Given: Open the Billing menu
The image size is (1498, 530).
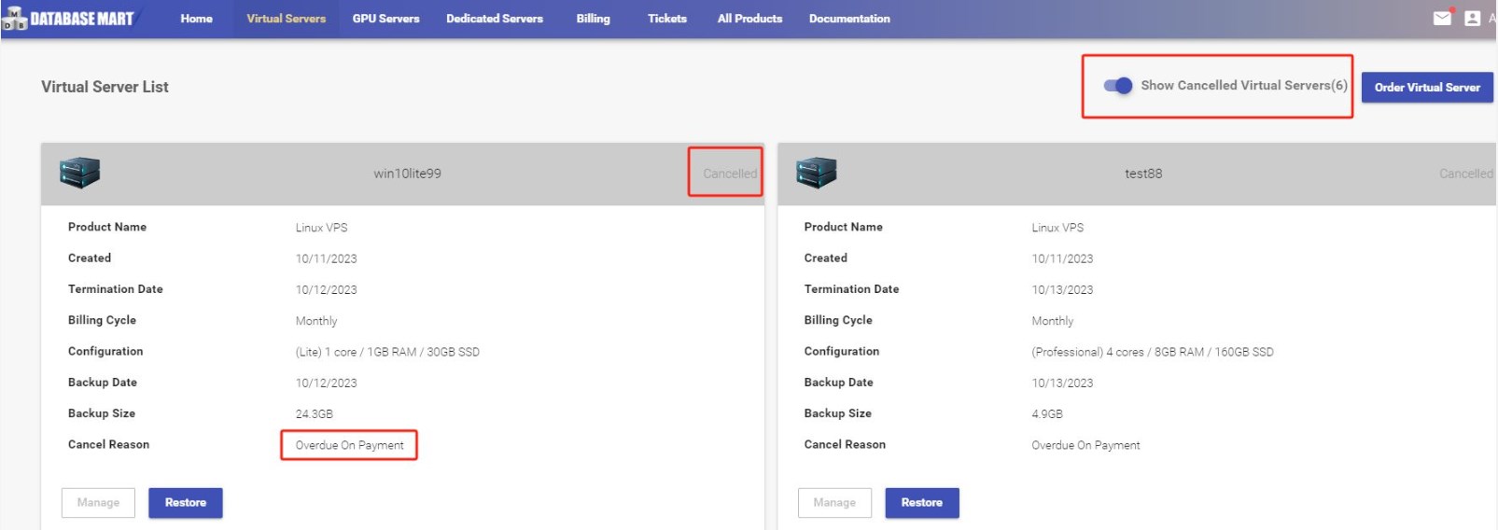Looking at the screenshot, I should [x=593, y=19].
